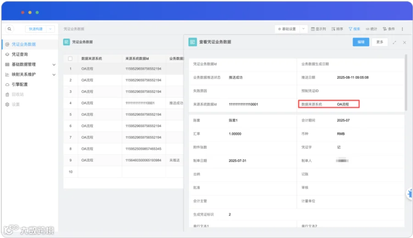
Task: Open the vertical three-dot more menu
Action: click(402, 29)
